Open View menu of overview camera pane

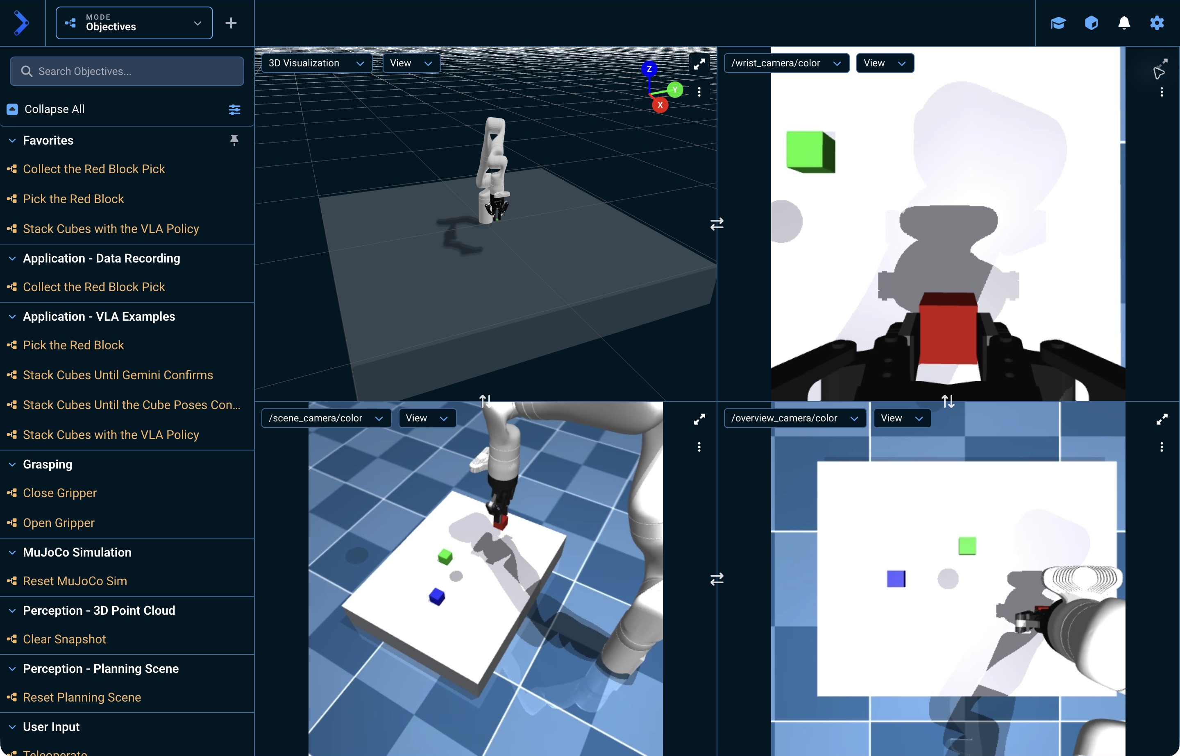(902, 418)
